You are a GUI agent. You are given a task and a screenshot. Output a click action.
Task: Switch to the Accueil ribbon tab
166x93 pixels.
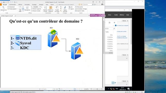pos(5,5)
